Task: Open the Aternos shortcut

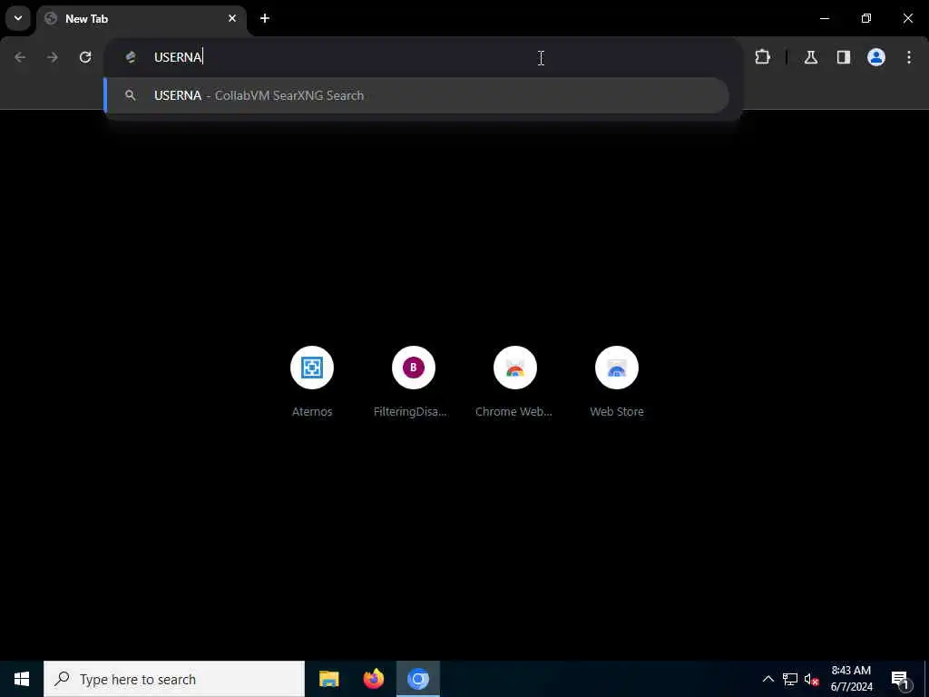Action: tap(312, 382)
